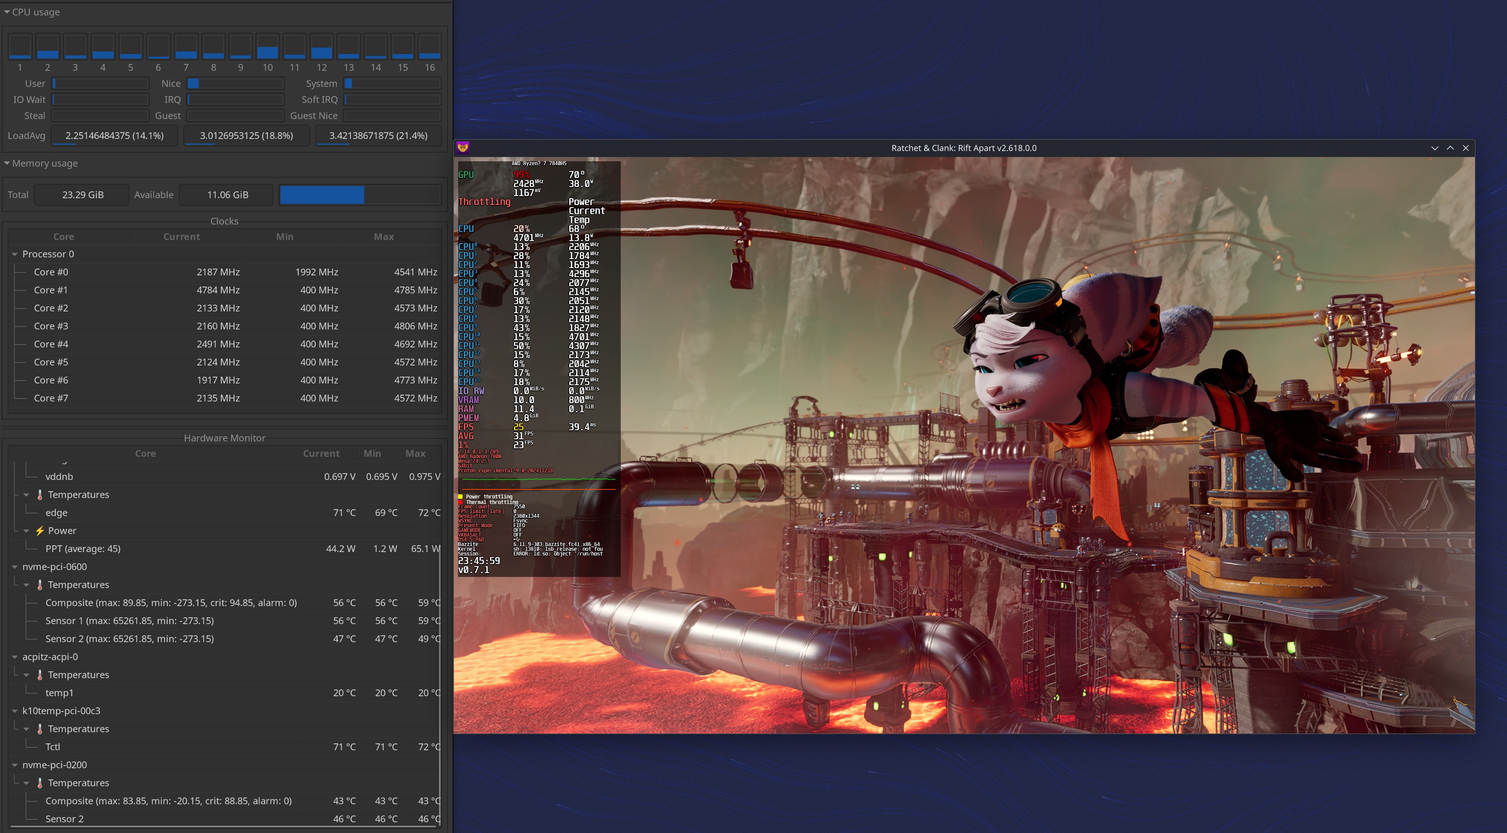The width and height of the screenshot is (1507, 833).
Task: Click the thermometer icon under nvme-pci-0600
Action: click(40, 584)
